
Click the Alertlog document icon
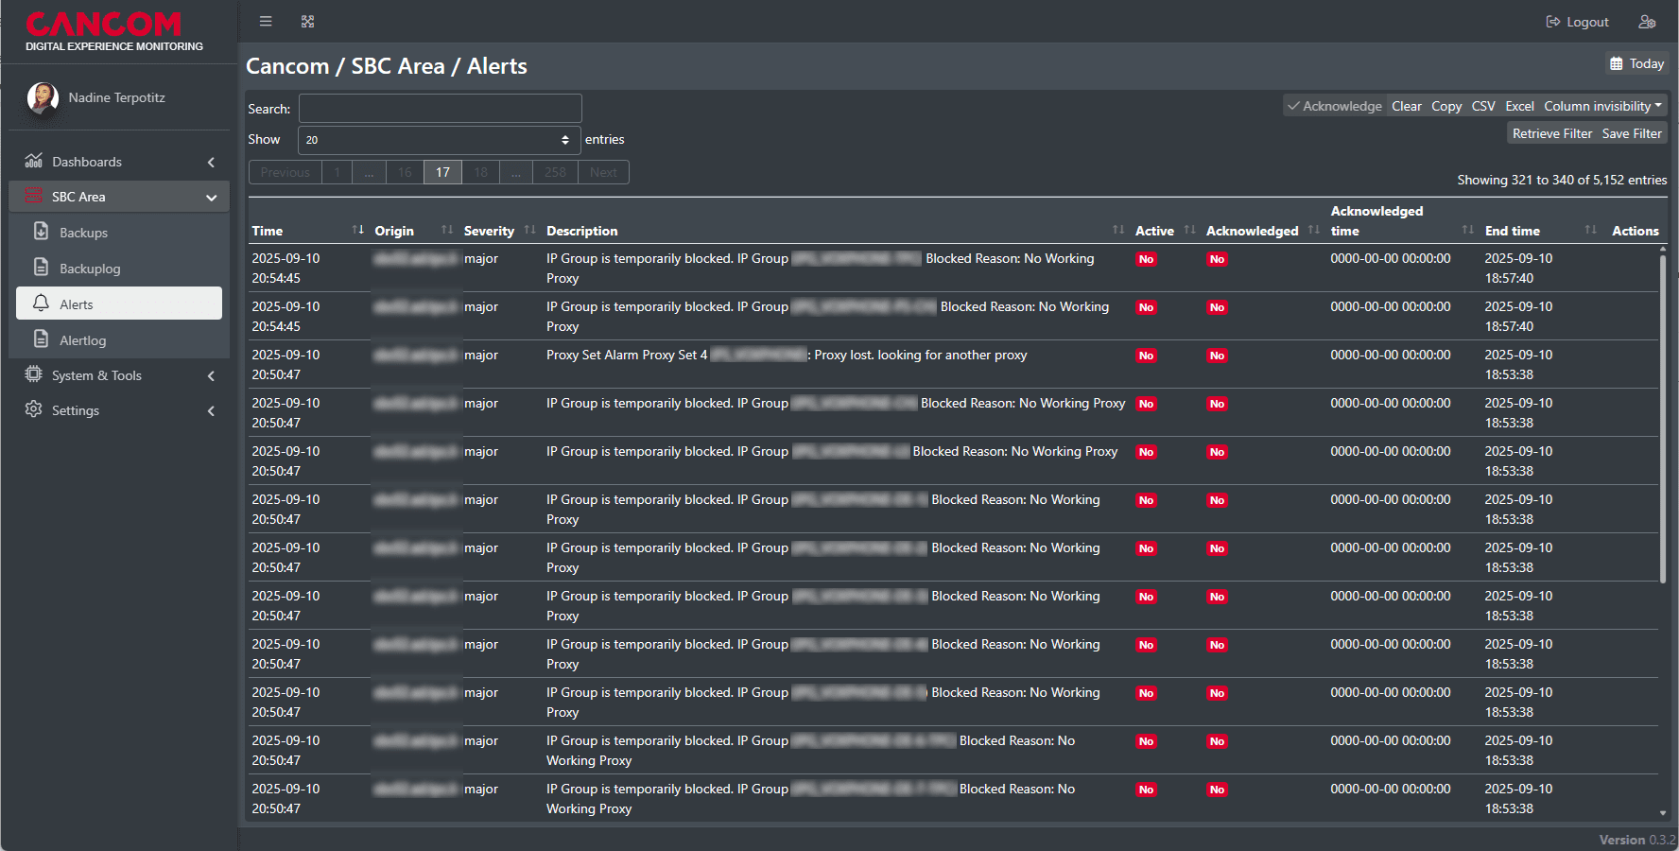point(41,339)
